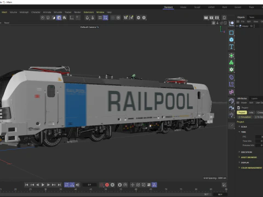Open the Default Camera viewport label
The width and height of the screenshot is (263, 197).
[x=89, y=27]
